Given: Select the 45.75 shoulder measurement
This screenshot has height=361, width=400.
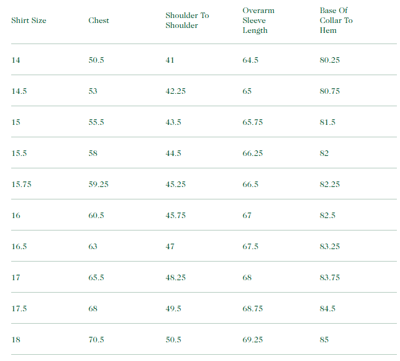Looking at the screenshot, I should pyautogui.click(x=176, y=216).
